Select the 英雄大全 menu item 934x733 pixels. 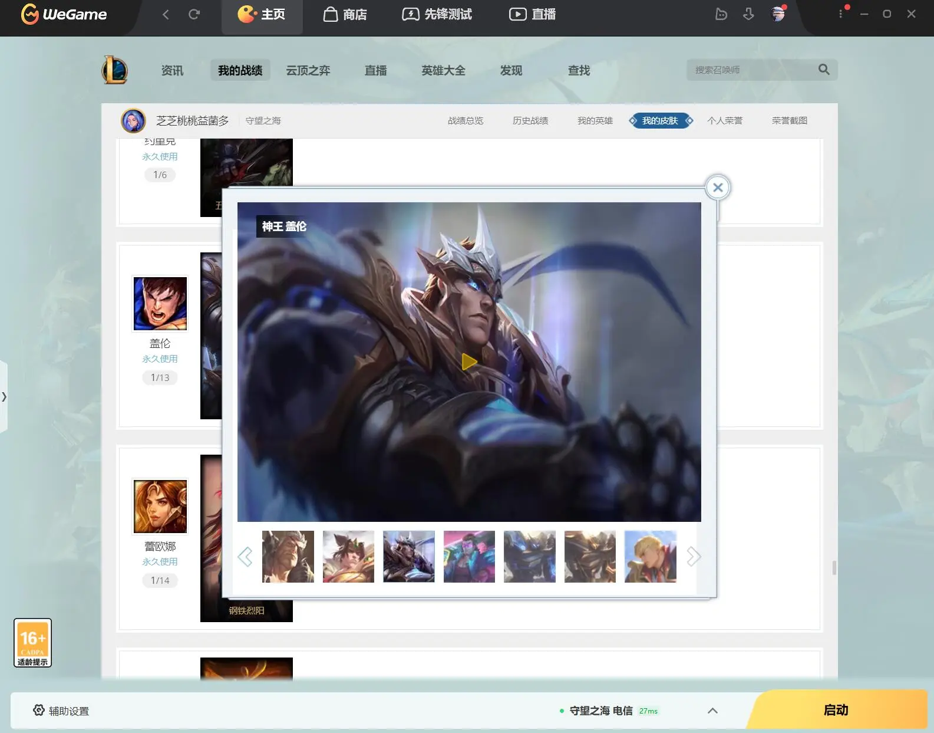pyautogui.click(x=443, y=70)
